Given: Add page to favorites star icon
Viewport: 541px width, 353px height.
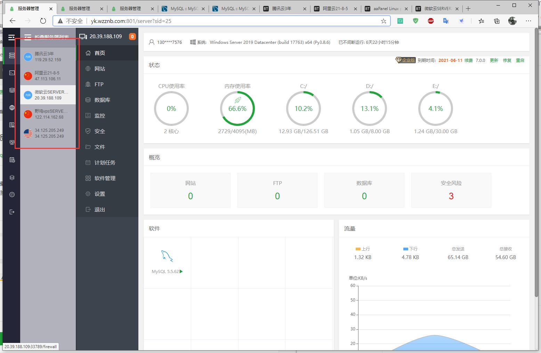Looking at the screenshot, I should 383,21.
